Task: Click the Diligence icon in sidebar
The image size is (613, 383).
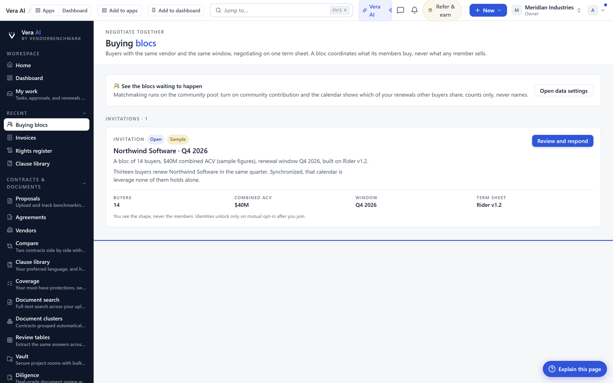Action: click(10, 378)
